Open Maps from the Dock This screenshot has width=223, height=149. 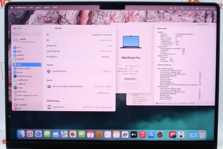point(65,134)
